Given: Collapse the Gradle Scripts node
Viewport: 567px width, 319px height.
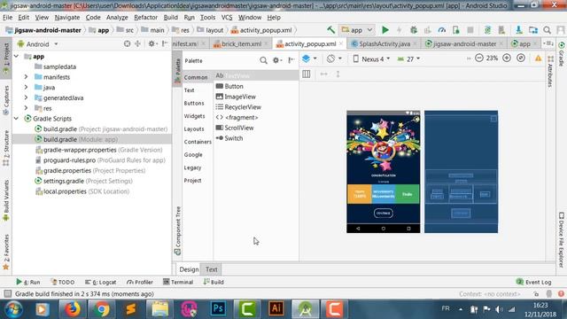Looking at the screenshot, I should click(16, 118).
